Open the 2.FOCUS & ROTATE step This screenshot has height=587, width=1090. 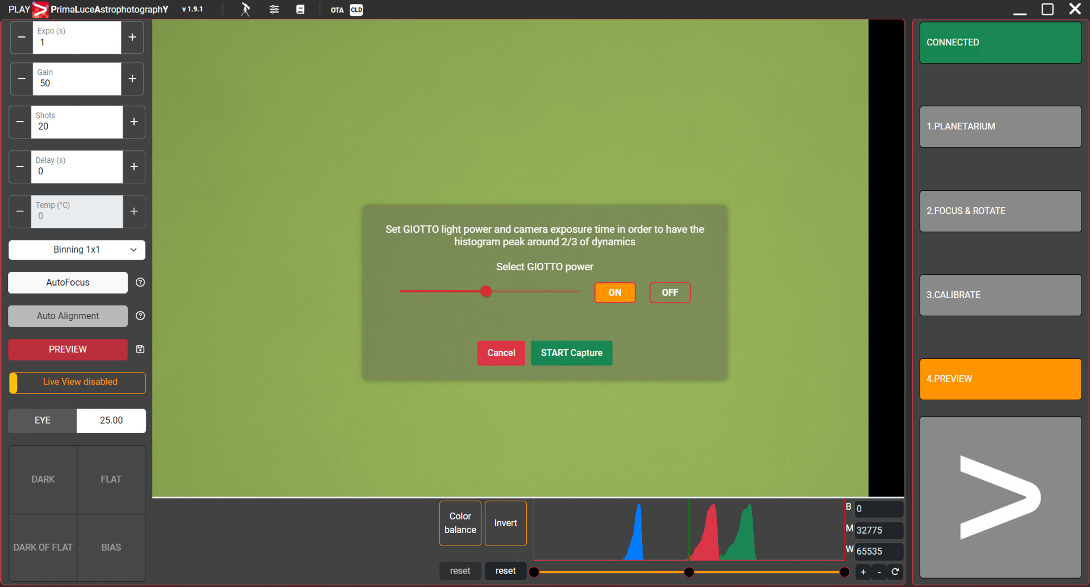pyautogui.click(x=1000, y=211)
